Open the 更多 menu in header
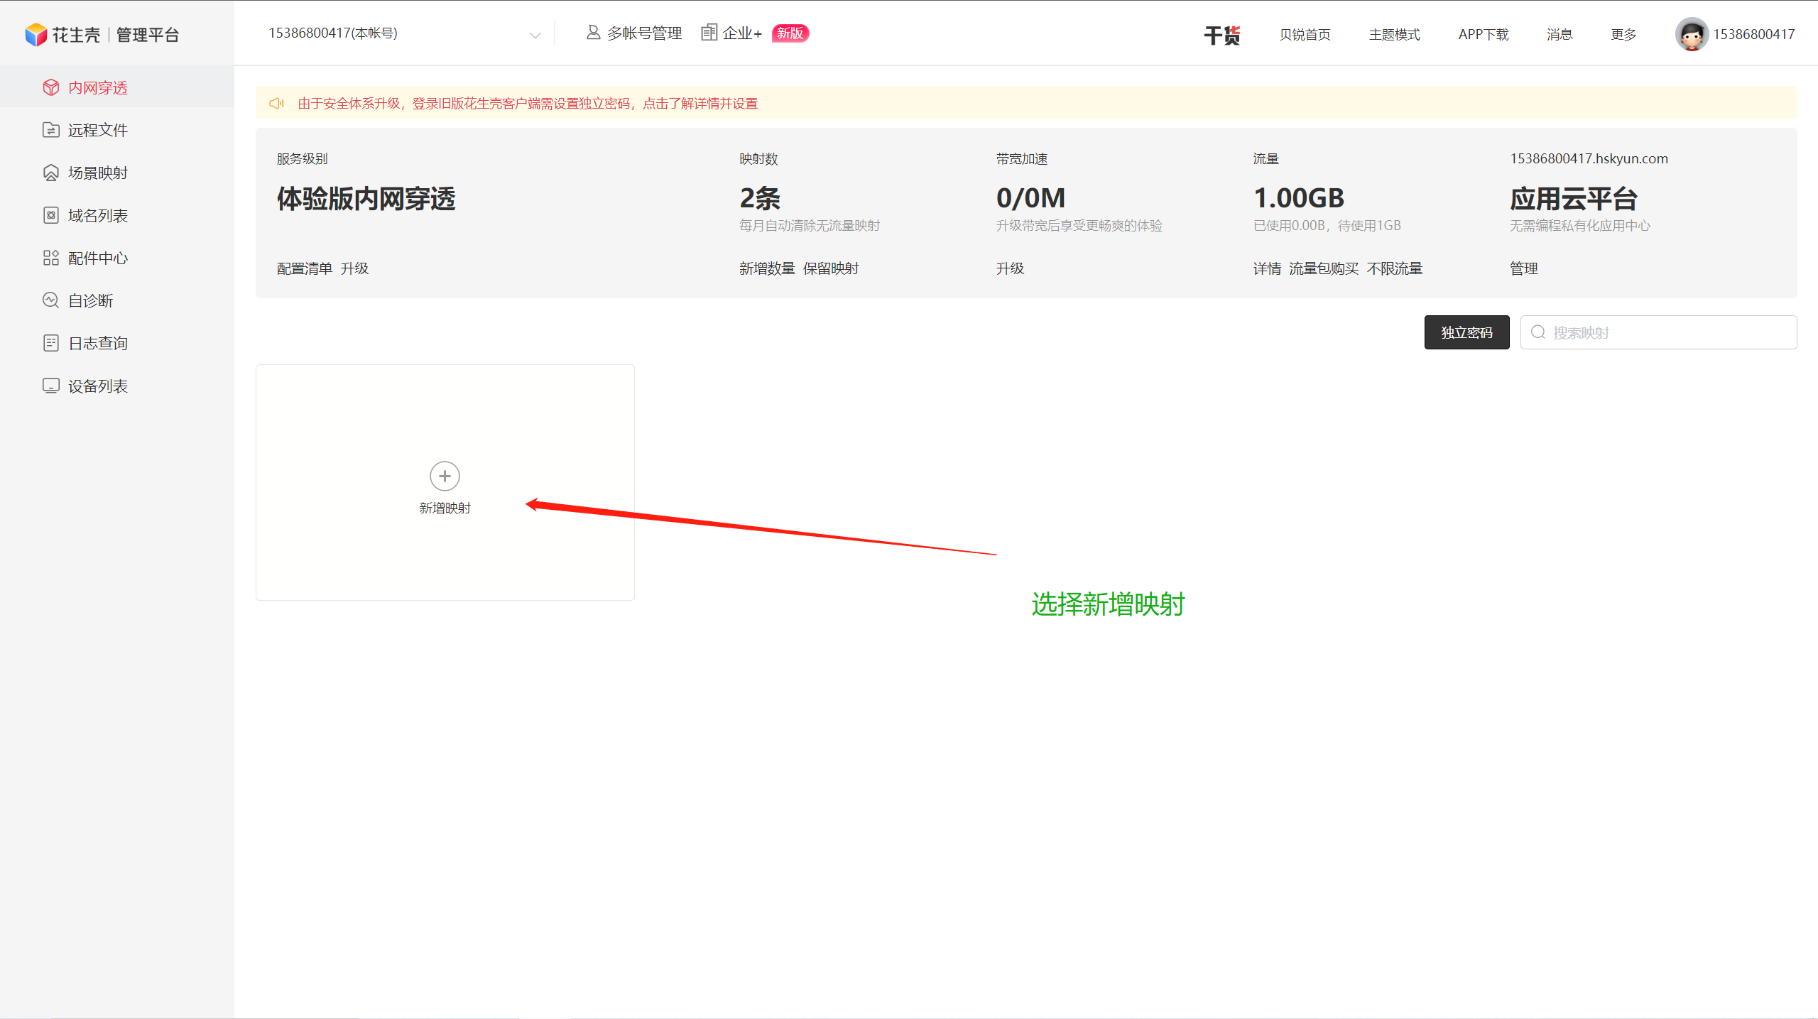Viewport: 1818px width, 1019px height. (x=1623, y=35)
